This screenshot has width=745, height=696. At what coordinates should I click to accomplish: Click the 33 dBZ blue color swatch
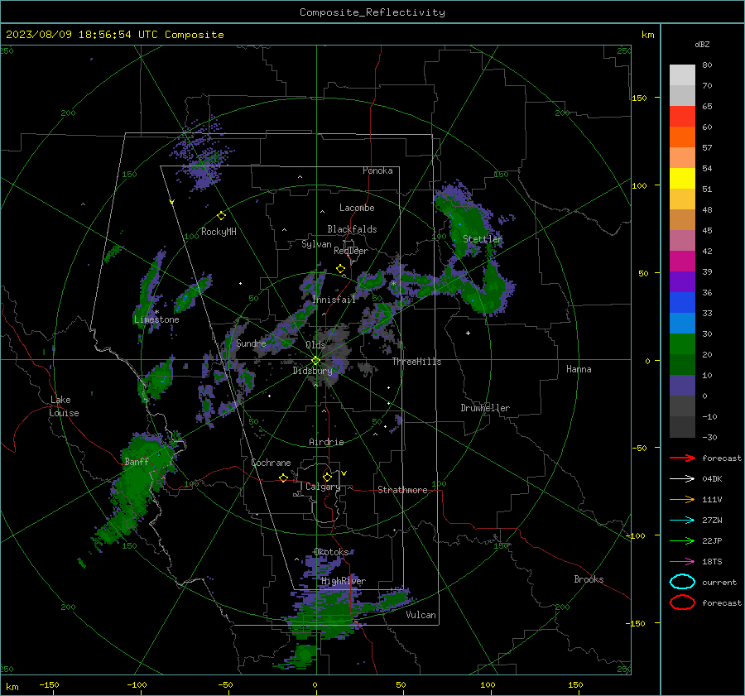pos(682,323)
